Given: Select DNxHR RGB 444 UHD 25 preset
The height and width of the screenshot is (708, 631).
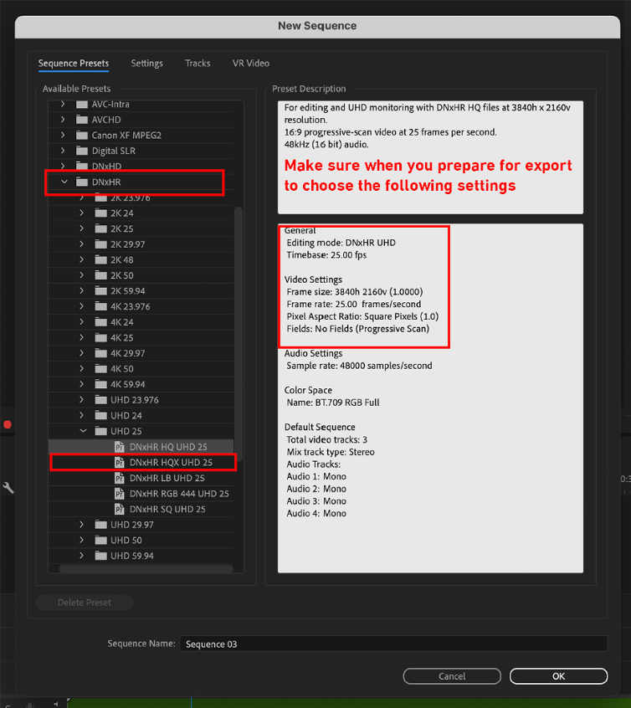Looking at the screenshot, I should 179,494.
